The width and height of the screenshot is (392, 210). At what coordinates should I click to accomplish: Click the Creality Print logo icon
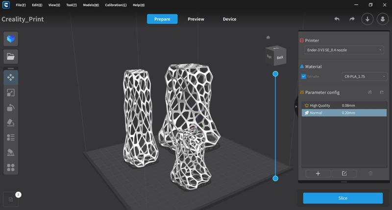coord(6,5)
